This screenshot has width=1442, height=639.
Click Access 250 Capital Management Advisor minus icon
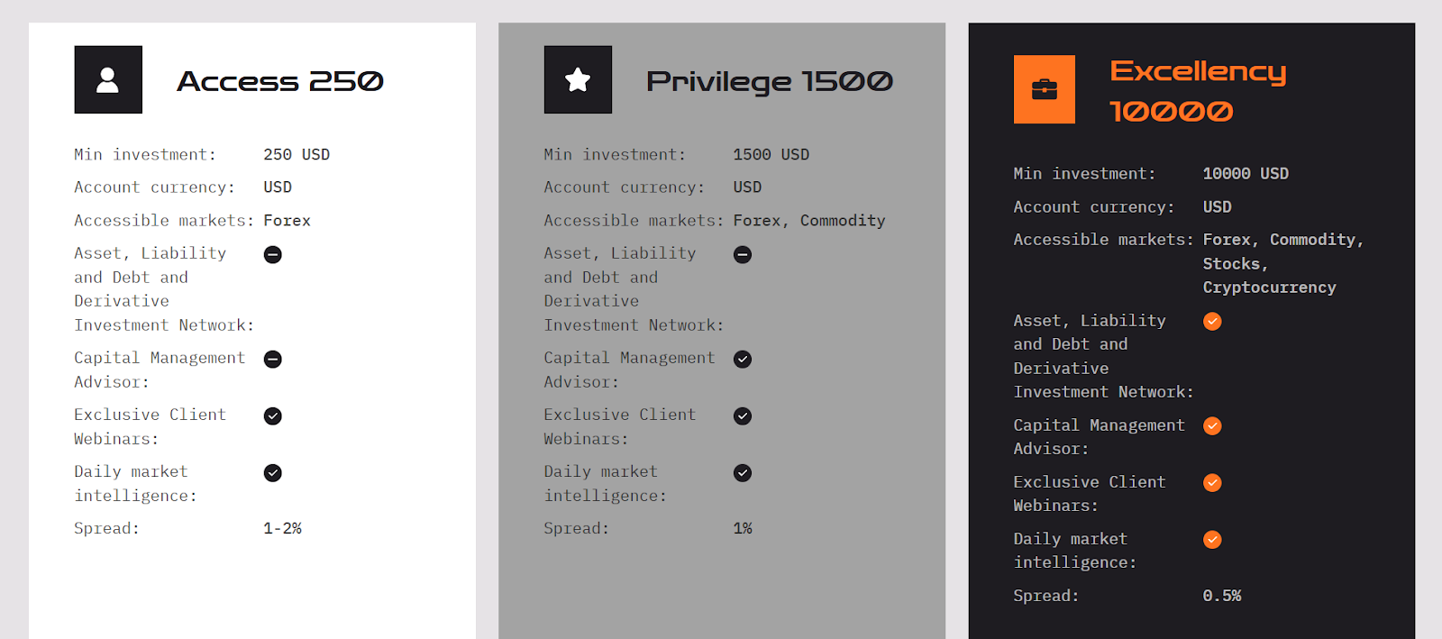(273, 360)
